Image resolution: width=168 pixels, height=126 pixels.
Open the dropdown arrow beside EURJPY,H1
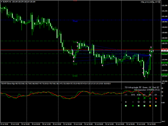pyautogui.click(x=2, y=2)
